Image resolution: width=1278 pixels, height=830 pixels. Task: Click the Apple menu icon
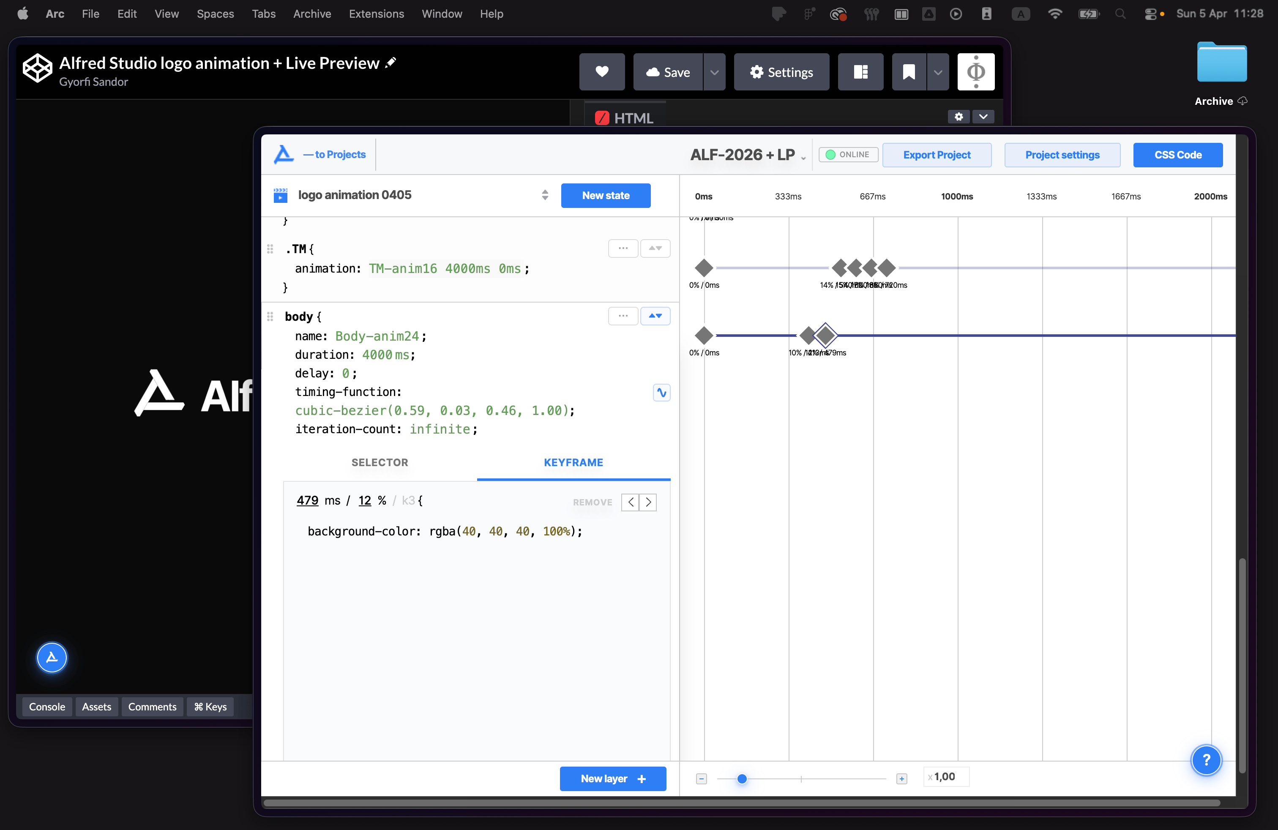click(22, 14)
